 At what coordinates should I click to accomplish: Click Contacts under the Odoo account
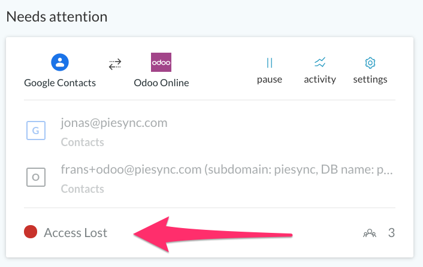pyautogui.click(x=83, y=189)
